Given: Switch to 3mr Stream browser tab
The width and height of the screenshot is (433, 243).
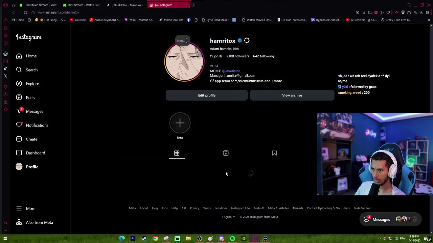Looking at the screenshot, I should 82,5.
